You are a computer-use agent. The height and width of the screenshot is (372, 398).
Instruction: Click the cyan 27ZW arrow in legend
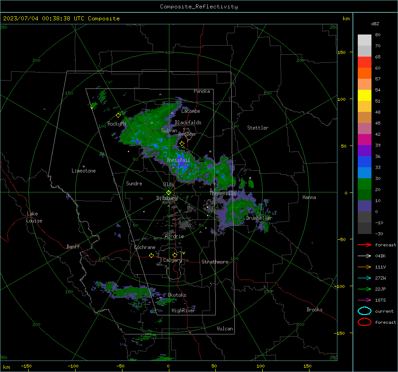point(364,278)
